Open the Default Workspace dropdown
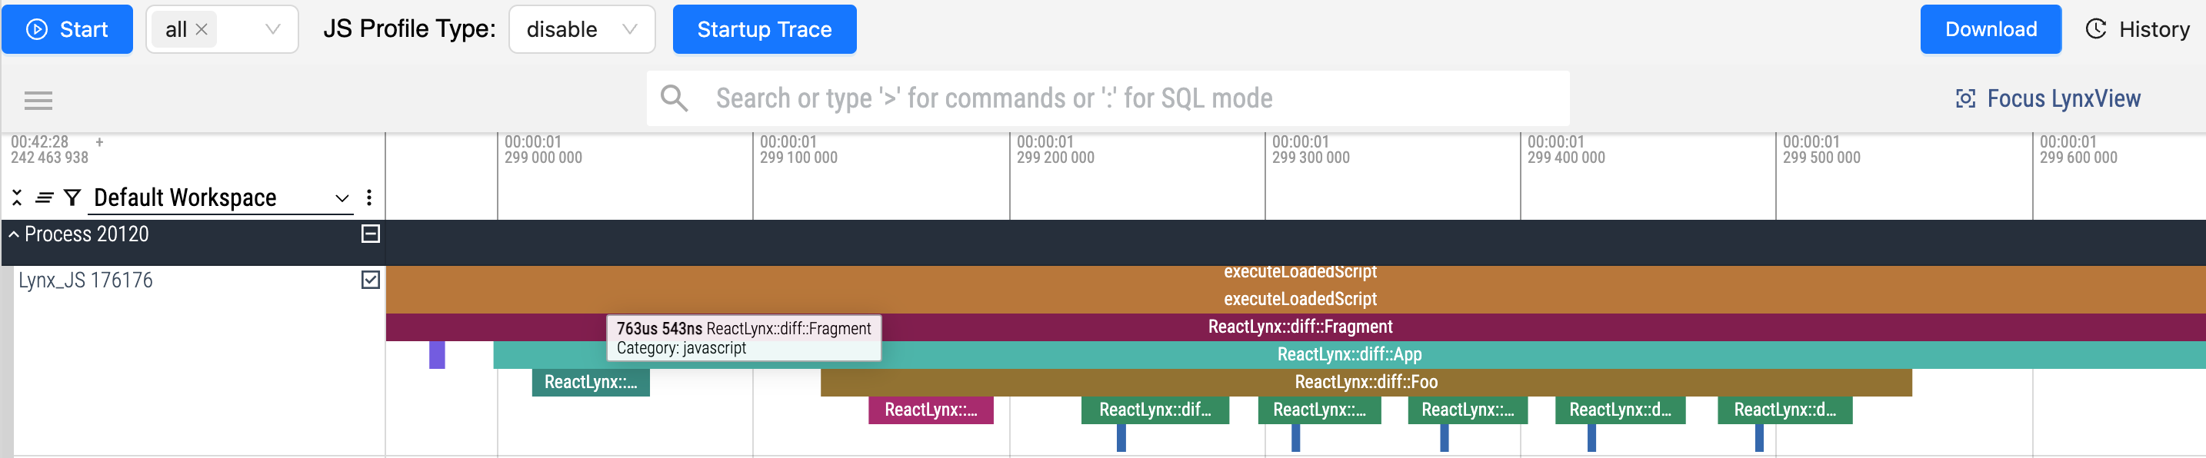 pyautogui.click(x=221, y=197)
